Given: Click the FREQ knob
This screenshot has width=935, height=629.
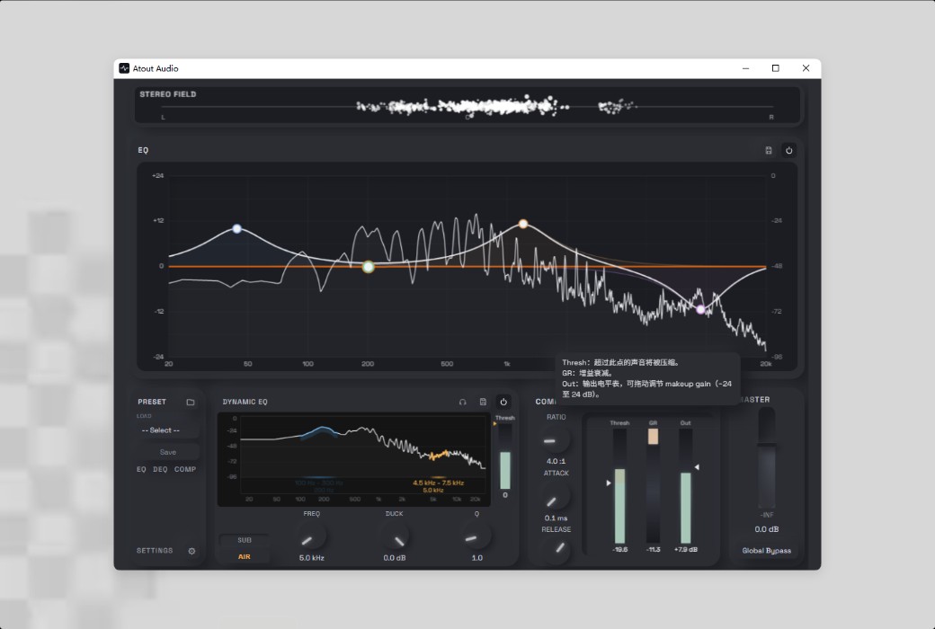Looking at the screenshot, I should point(311,536).
